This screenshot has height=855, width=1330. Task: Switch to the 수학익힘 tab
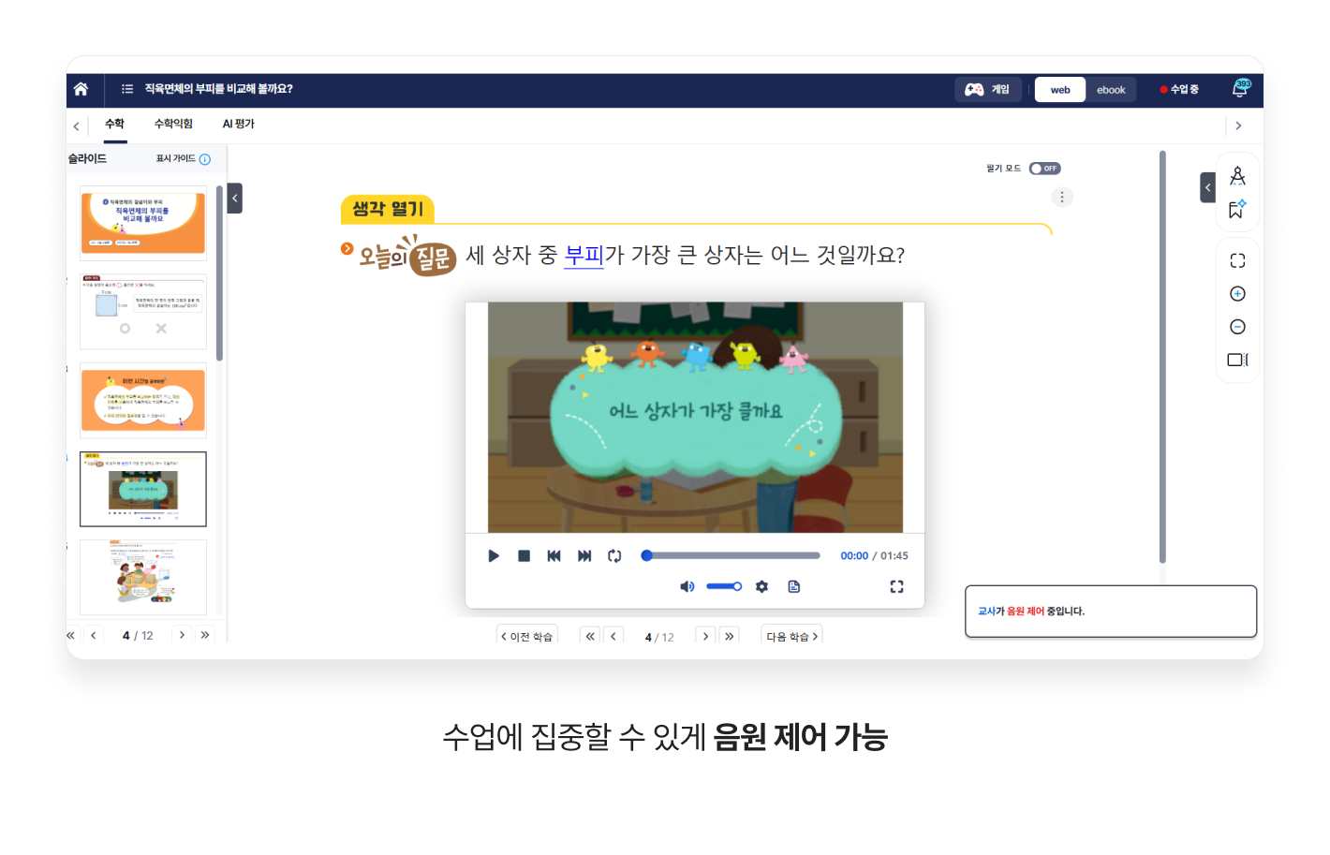173,124
